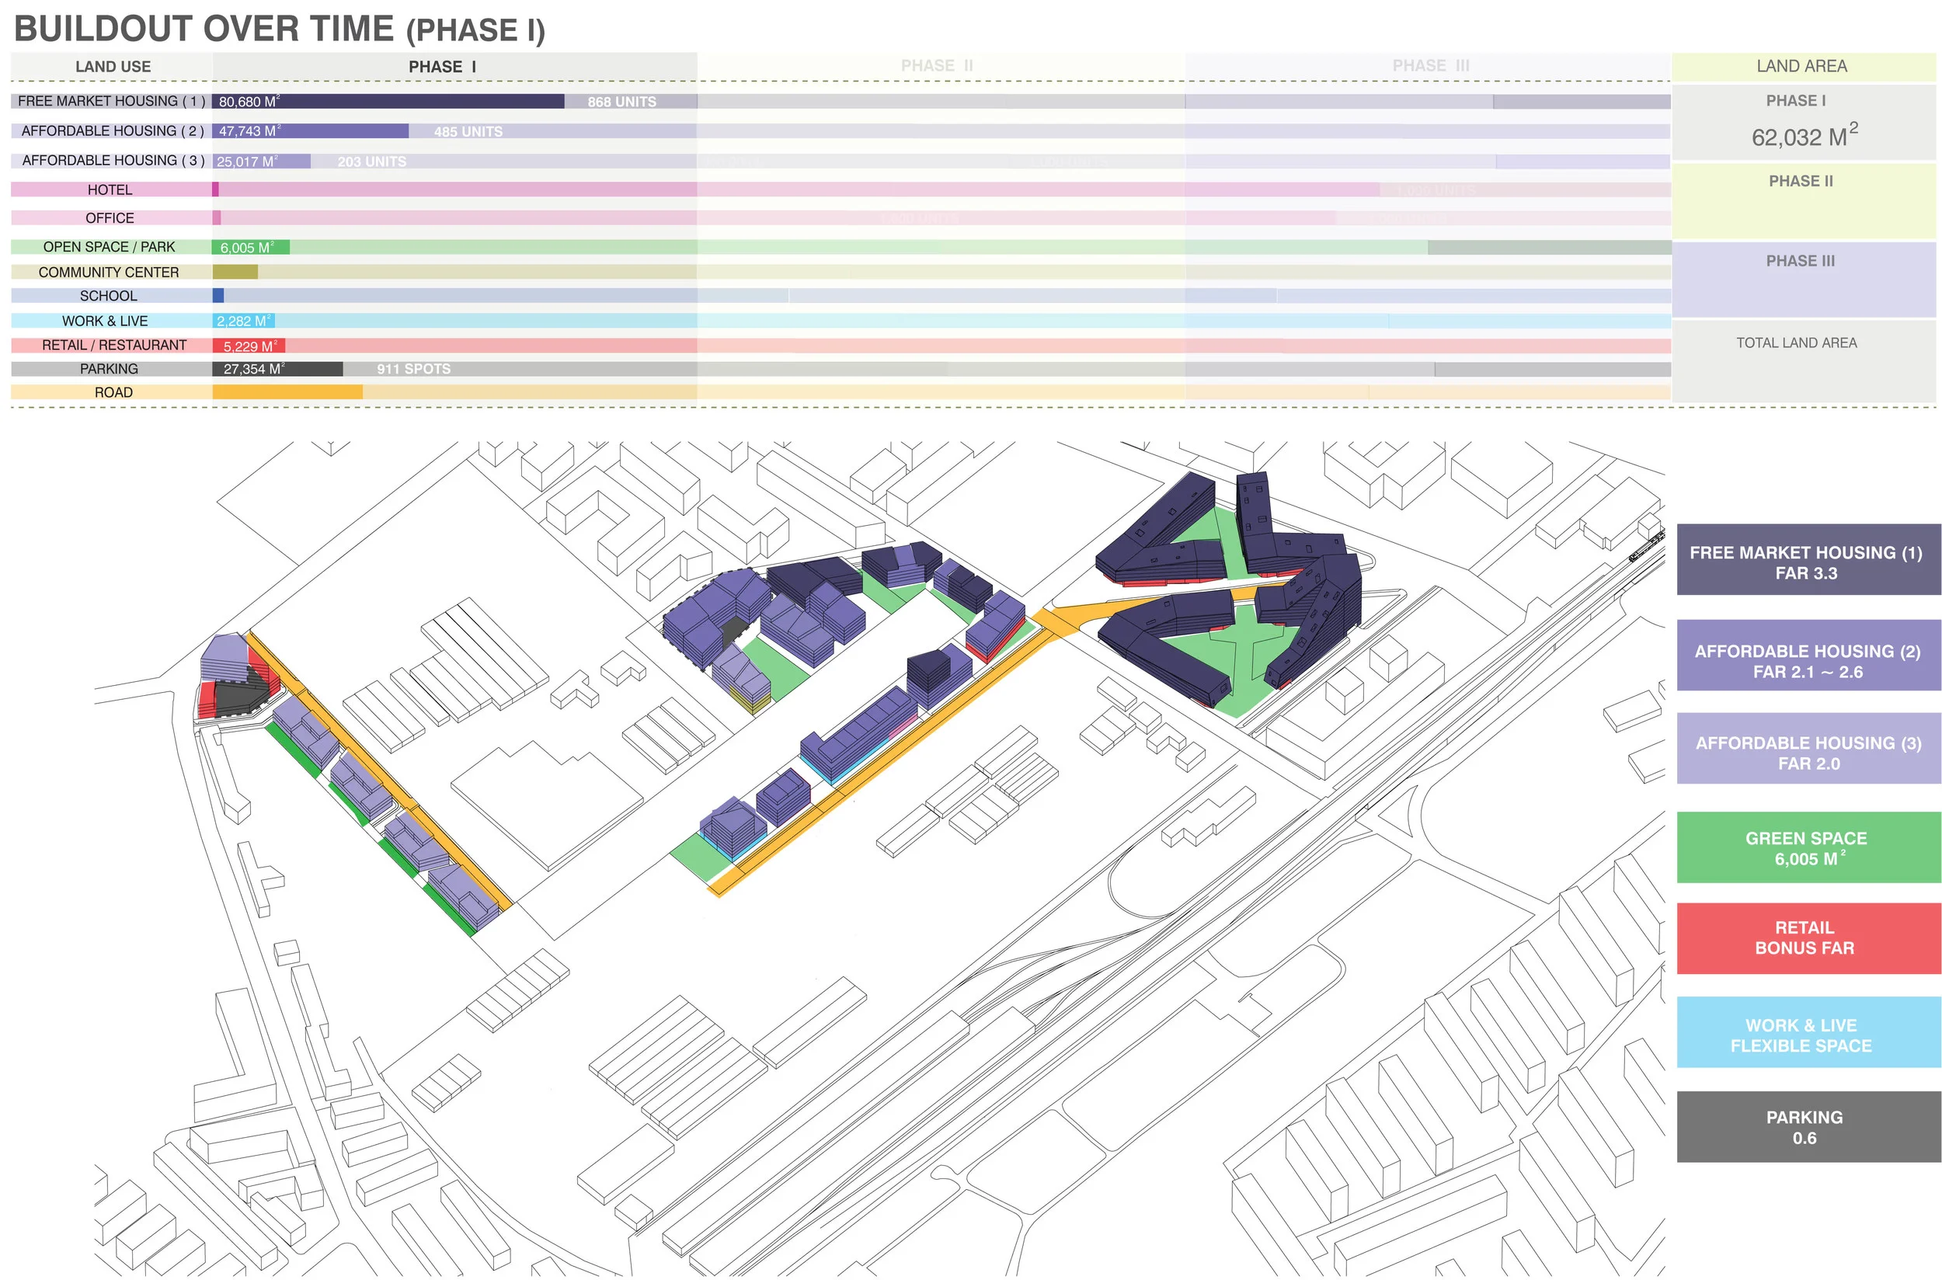
Task: Click the 'BUILDOUT OVER TIME (PHASE I)' title
Action: (279, 30)
